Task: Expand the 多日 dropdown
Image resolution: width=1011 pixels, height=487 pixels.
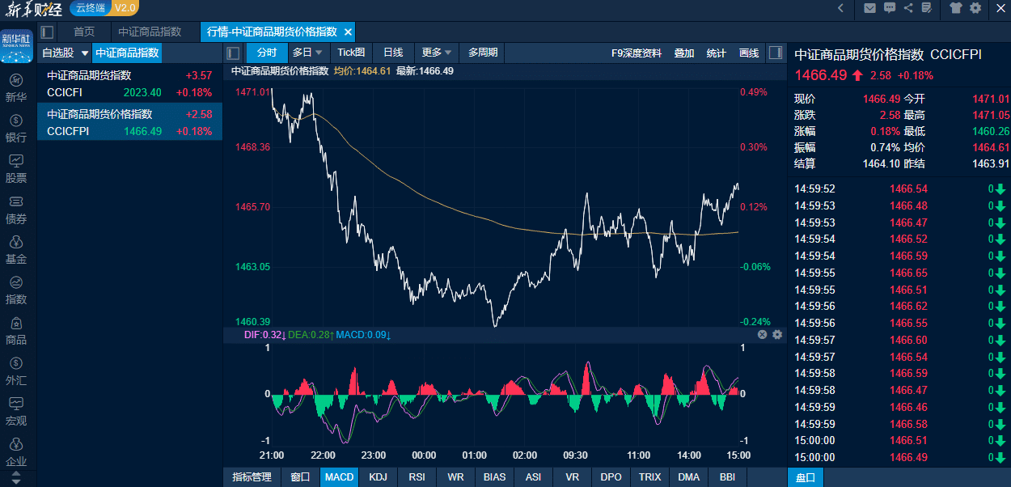Action: pos(307,53)
